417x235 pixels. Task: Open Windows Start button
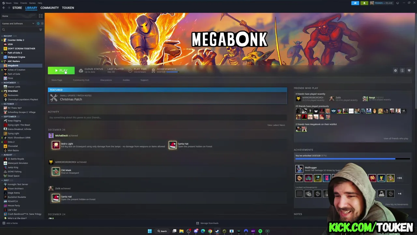pos(150,231)
